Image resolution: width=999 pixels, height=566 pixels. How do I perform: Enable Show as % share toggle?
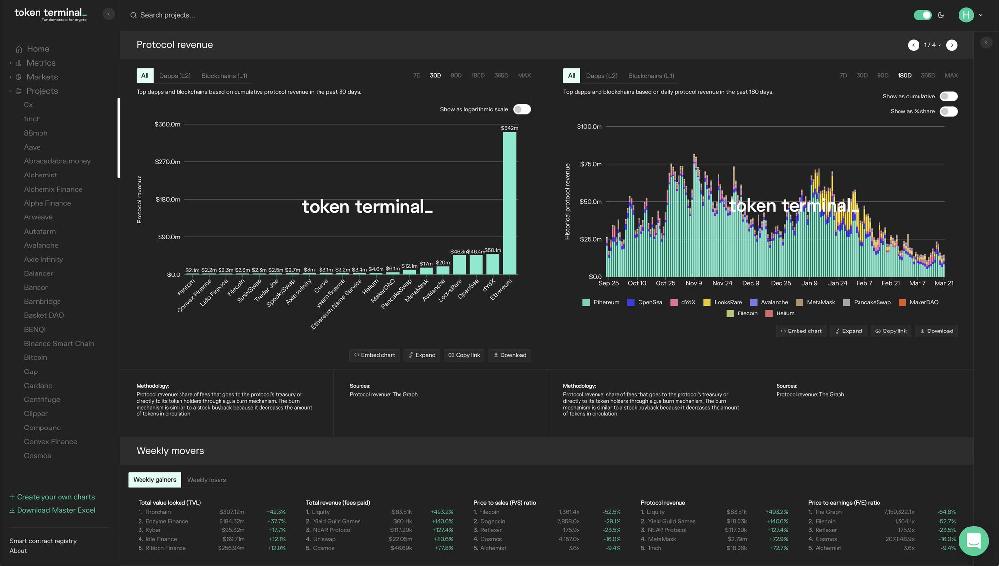[949, 112]
